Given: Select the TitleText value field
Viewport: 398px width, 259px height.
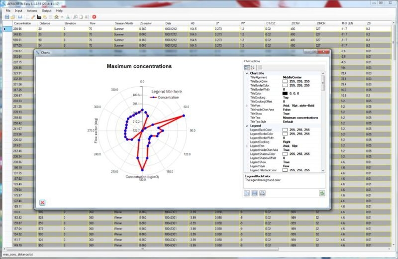Looking at the screenshot, I should [x=301, y=117].
